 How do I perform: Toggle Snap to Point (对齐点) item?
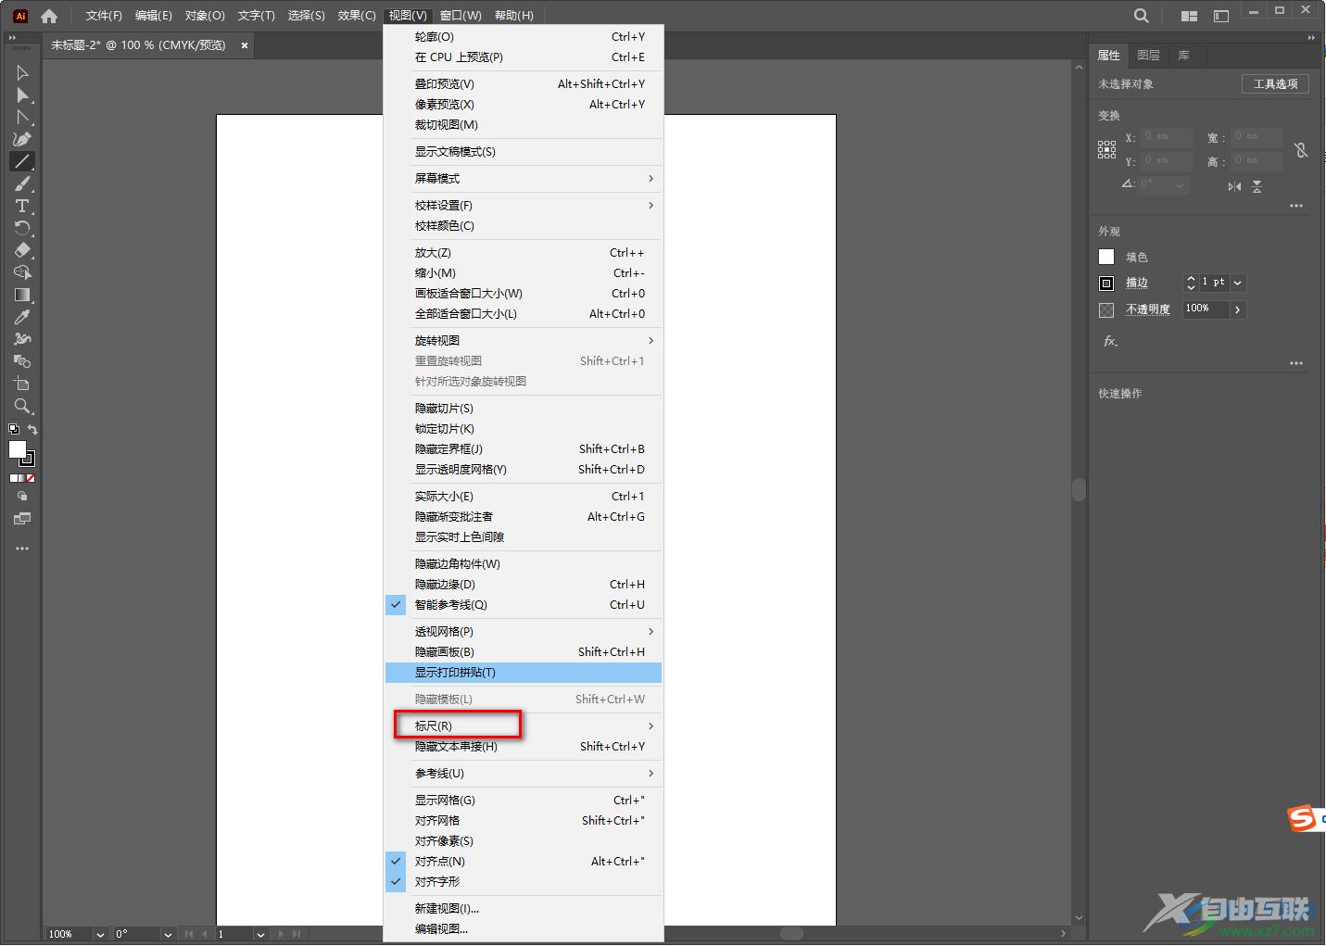[524, 862]
